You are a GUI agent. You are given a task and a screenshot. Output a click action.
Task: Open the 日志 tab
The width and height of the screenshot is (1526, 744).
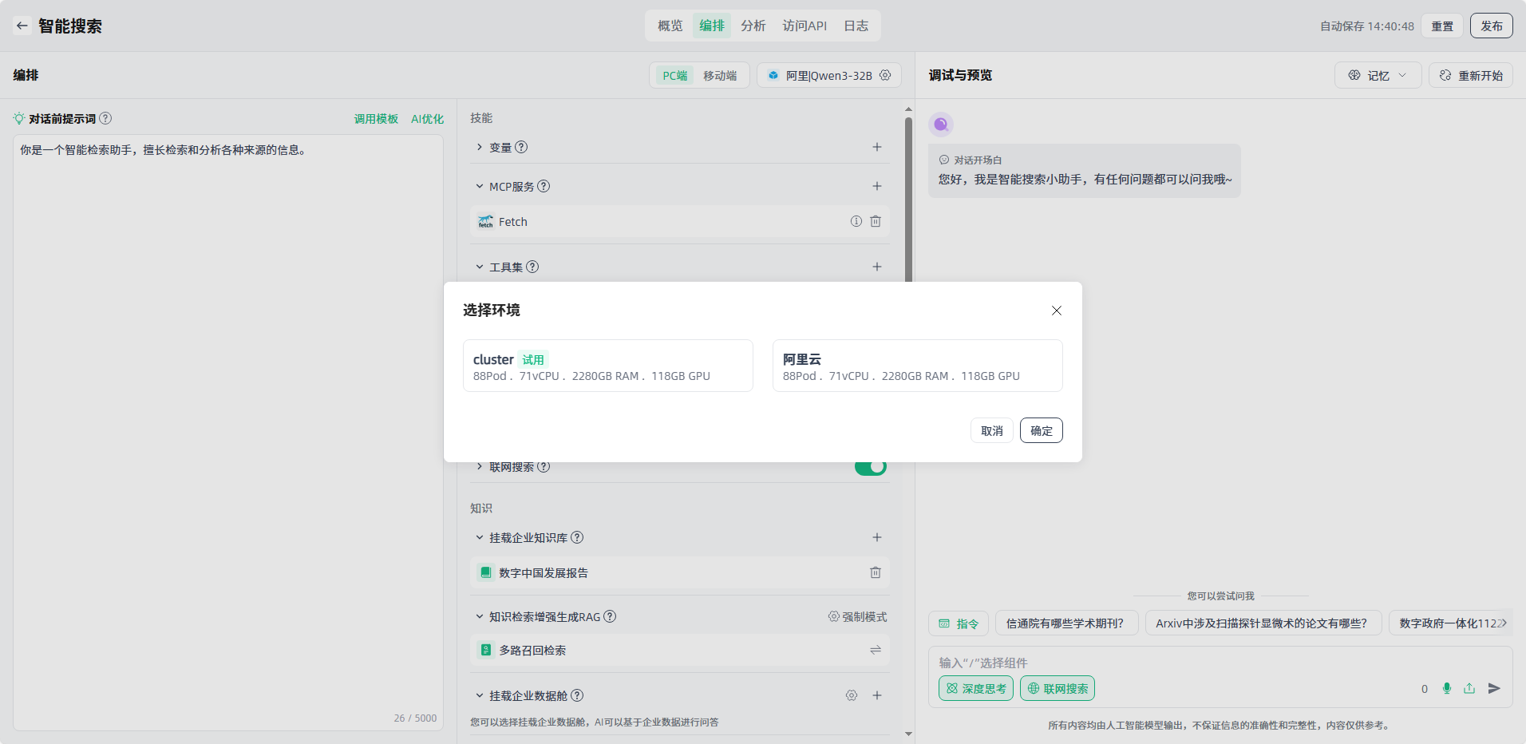click(x=856, y=26)
